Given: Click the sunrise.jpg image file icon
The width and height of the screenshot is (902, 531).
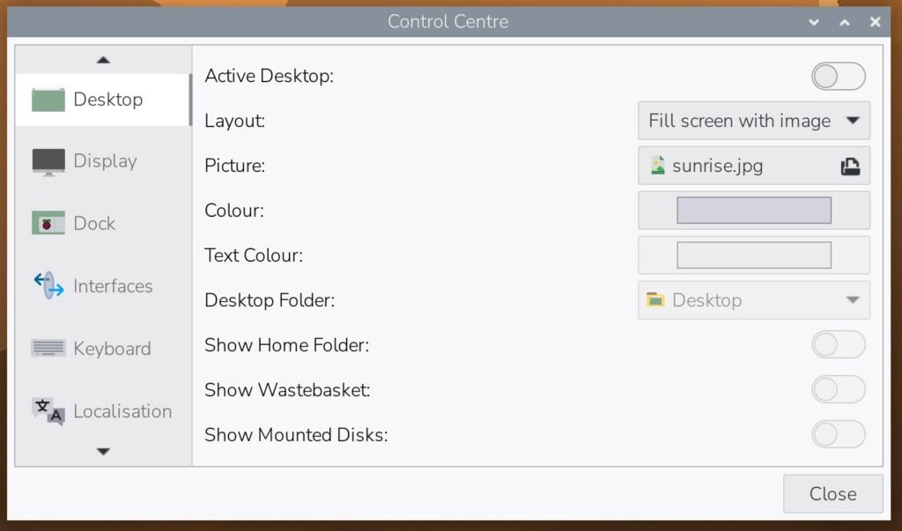Looking at the screenshot, I should click(x=657, y=166).
